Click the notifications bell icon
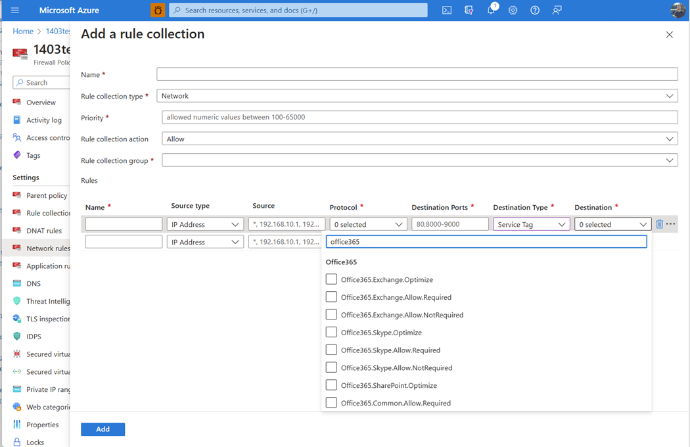Screen dimensions: 690x447 click(491, 11)
